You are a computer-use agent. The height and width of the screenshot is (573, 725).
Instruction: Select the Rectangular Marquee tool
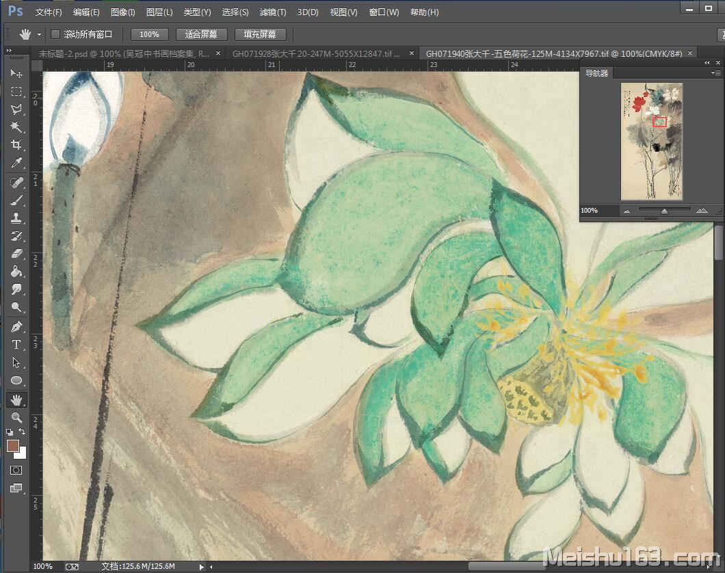coord(16,92)
